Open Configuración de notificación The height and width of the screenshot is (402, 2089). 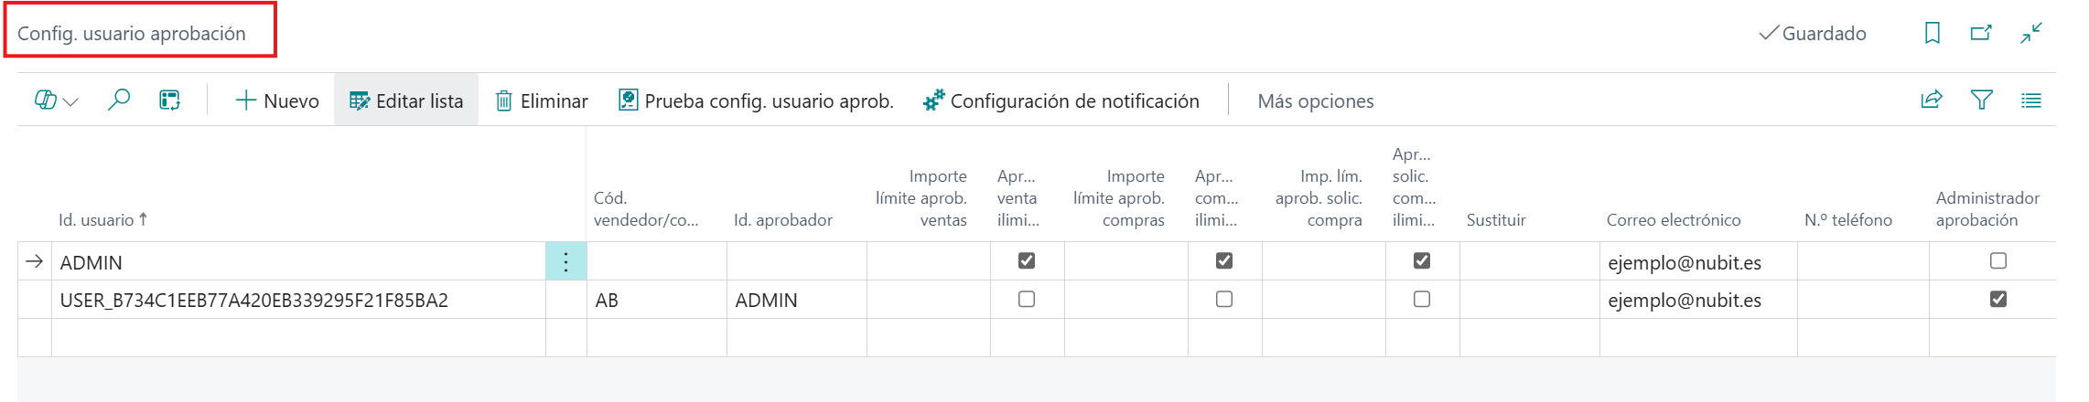coord(1061,100)
